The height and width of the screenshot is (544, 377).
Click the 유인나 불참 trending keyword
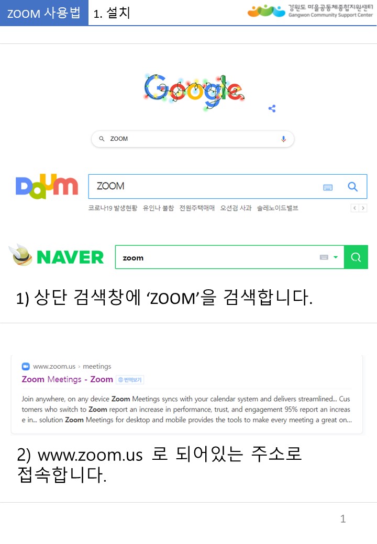[x=158, y=208]
